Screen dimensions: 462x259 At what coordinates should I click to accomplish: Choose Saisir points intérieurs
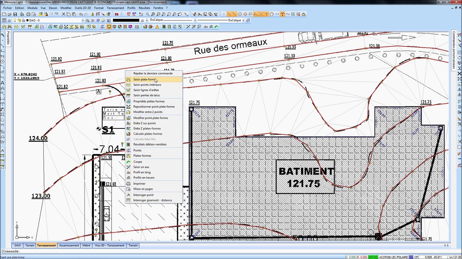[154, 85]
